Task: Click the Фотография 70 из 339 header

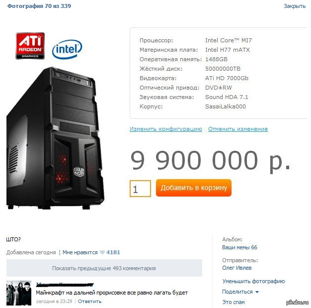Action: (39, 6)
